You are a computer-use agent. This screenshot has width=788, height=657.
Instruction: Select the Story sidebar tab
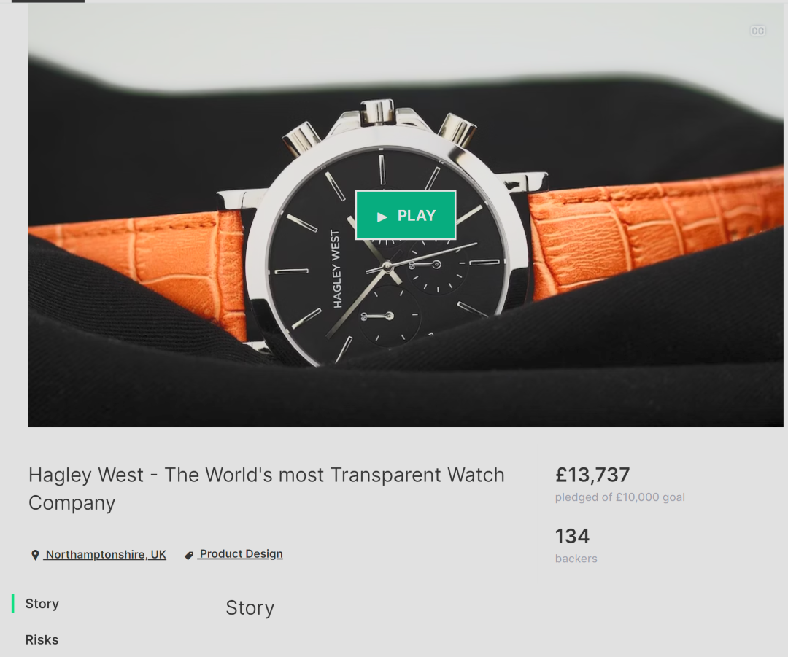click(x=42, y=604)
